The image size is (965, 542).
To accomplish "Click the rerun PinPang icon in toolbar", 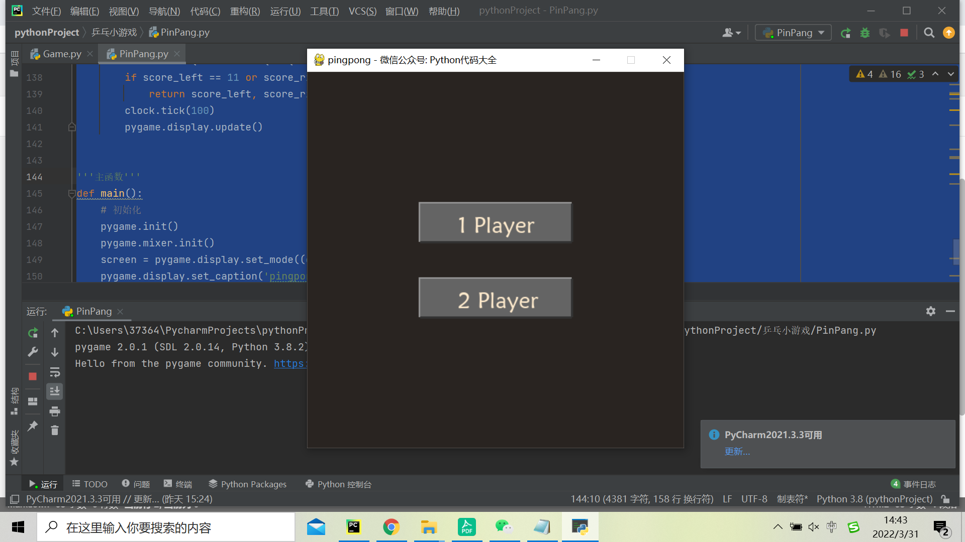I will click(x=846, y=33).
